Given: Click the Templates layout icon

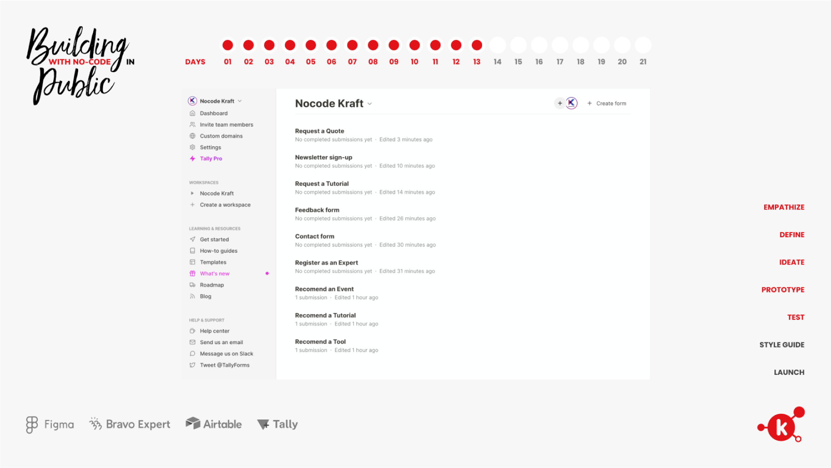Looking at the screenshot, I should click(193, 262).
